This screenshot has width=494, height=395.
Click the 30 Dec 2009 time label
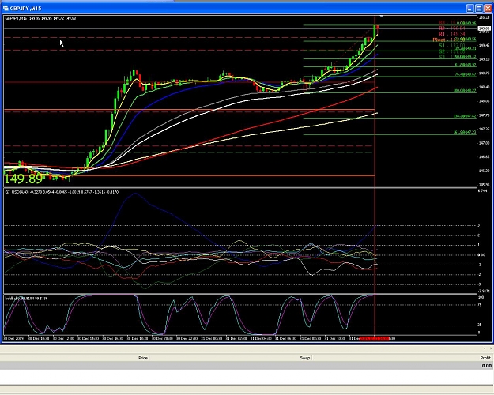14,339
